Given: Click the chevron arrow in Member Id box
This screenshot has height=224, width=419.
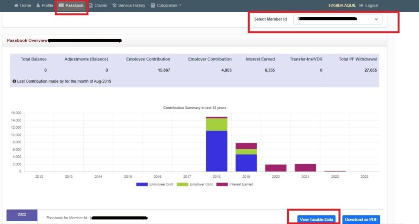Looking at the screenshot, I should [x=376, y=19].
